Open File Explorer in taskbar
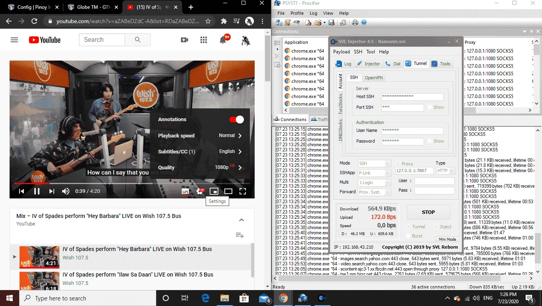 [225, 298]
